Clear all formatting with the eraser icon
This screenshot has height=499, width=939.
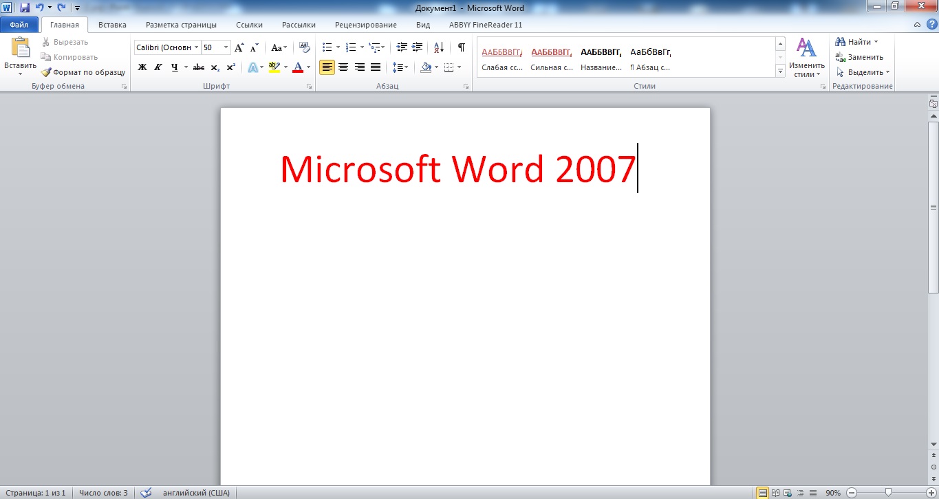coord(303,47)
